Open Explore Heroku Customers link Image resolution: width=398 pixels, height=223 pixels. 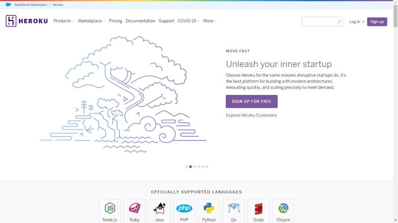(x=251, y=115)
